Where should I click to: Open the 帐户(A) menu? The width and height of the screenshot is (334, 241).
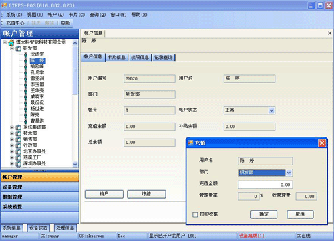point(55,15)
